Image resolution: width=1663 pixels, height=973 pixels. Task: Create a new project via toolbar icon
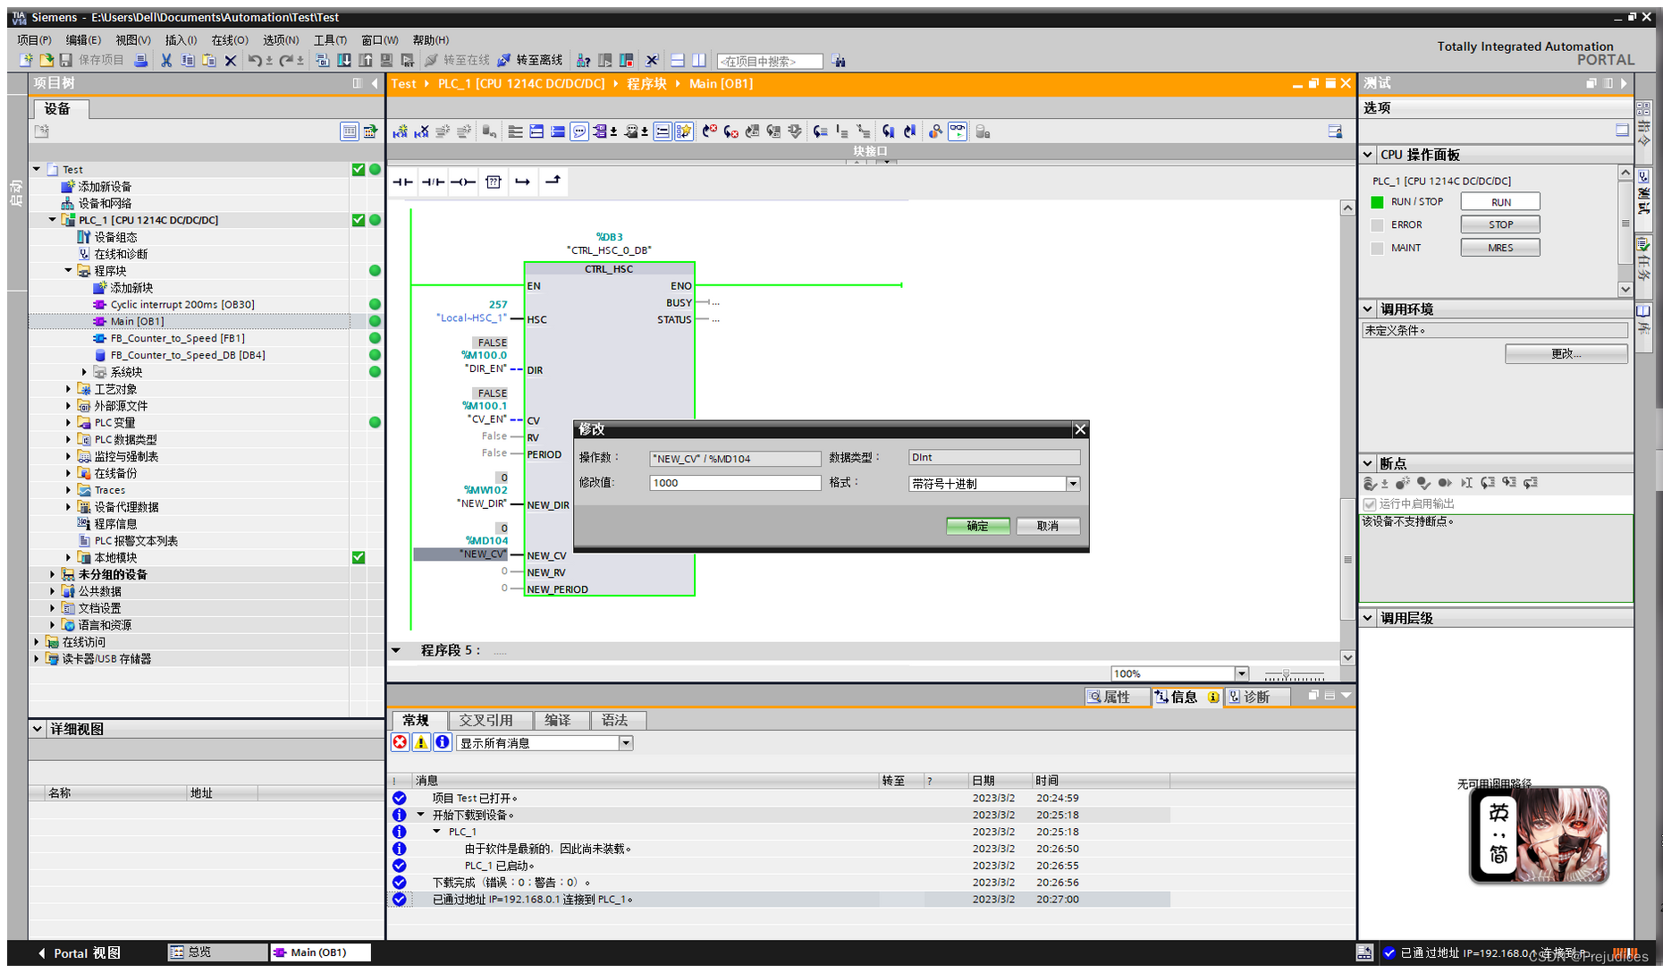tap(26, 60)
